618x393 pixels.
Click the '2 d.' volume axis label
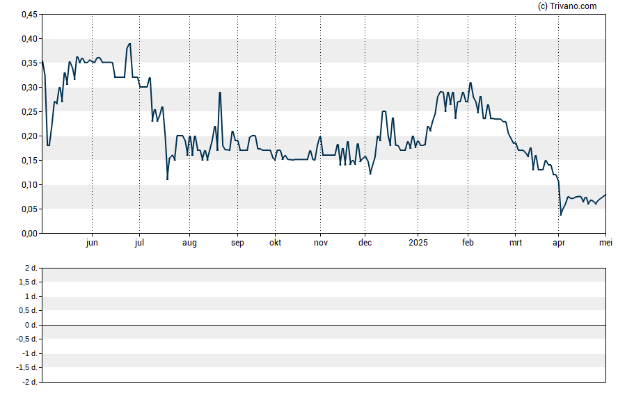[x=31, y=268]
